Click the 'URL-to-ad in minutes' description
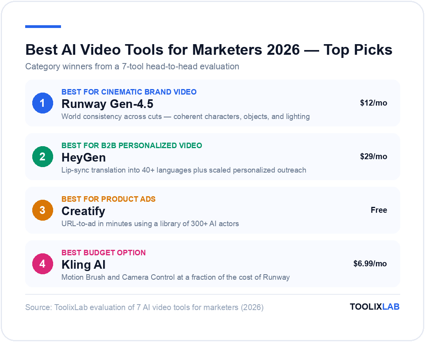Viewport: 425px width, 342px height. [x=150, y=224]
